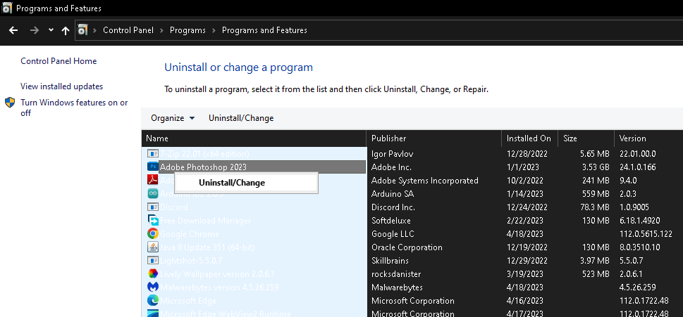Select the Malwarebytes icon
Image resolution: width=683 pixels, height=317 pixels.
click(152, 287)
